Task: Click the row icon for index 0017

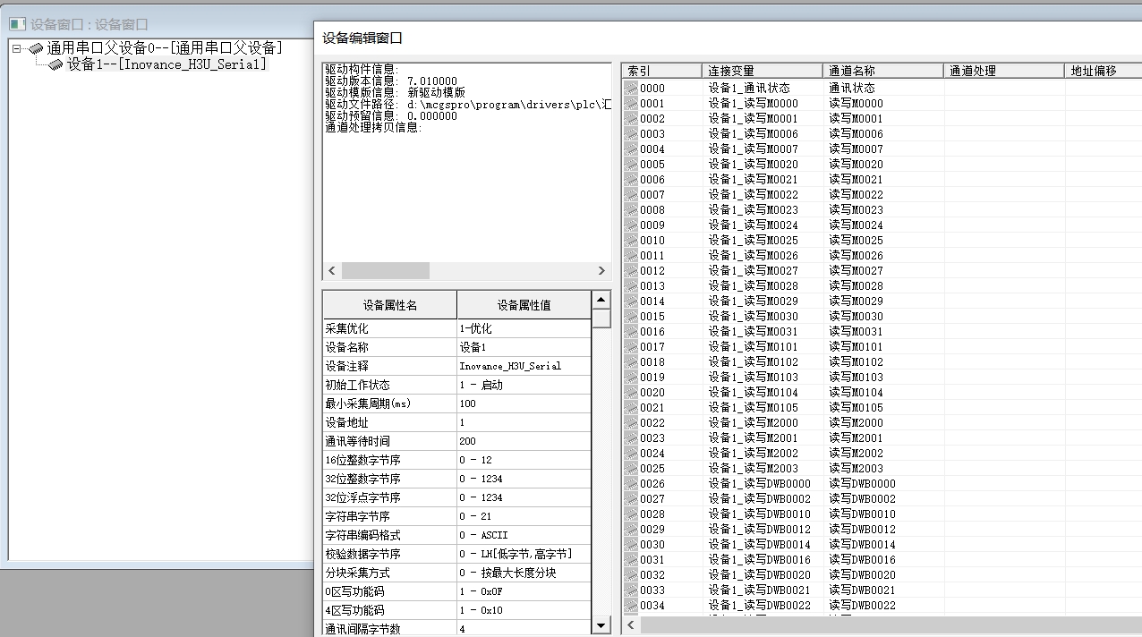Action: point(631,347)
